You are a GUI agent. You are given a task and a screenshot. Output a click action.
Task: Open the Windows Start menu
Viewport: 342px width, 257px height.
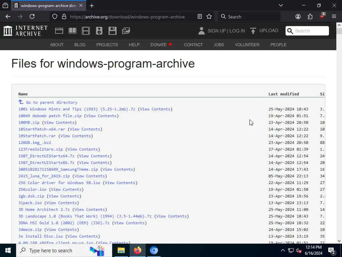[8, 250]
